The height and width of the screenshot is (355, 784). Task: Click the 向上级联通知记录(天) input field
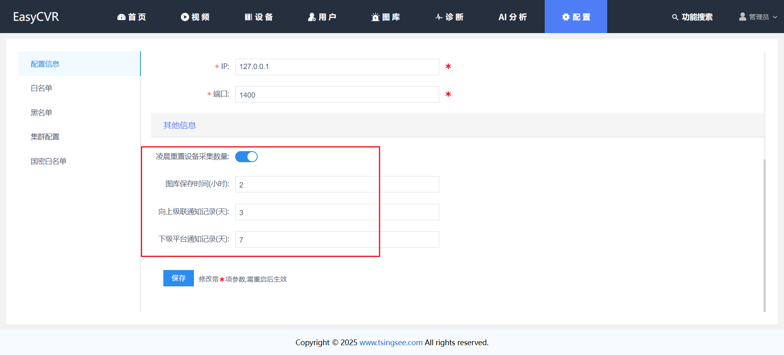pyautogui.click(x=337, y=212)
